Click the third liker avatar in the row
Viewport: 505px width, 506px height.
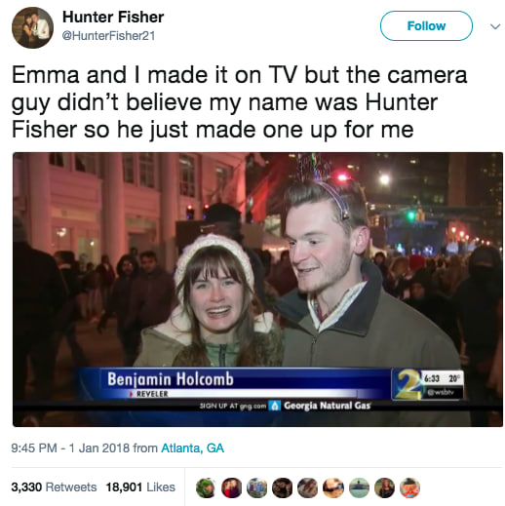click(256, 487)
